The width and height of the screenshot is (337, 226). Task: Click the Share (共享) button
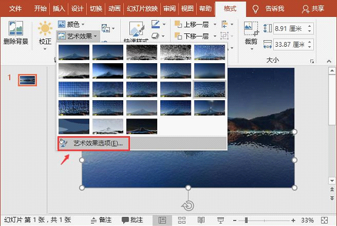pos(313,9)
